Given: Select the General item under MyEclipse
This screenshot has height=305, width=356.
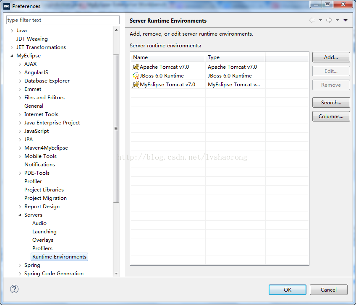Looking at the screenshot, I should click(34, 106).
